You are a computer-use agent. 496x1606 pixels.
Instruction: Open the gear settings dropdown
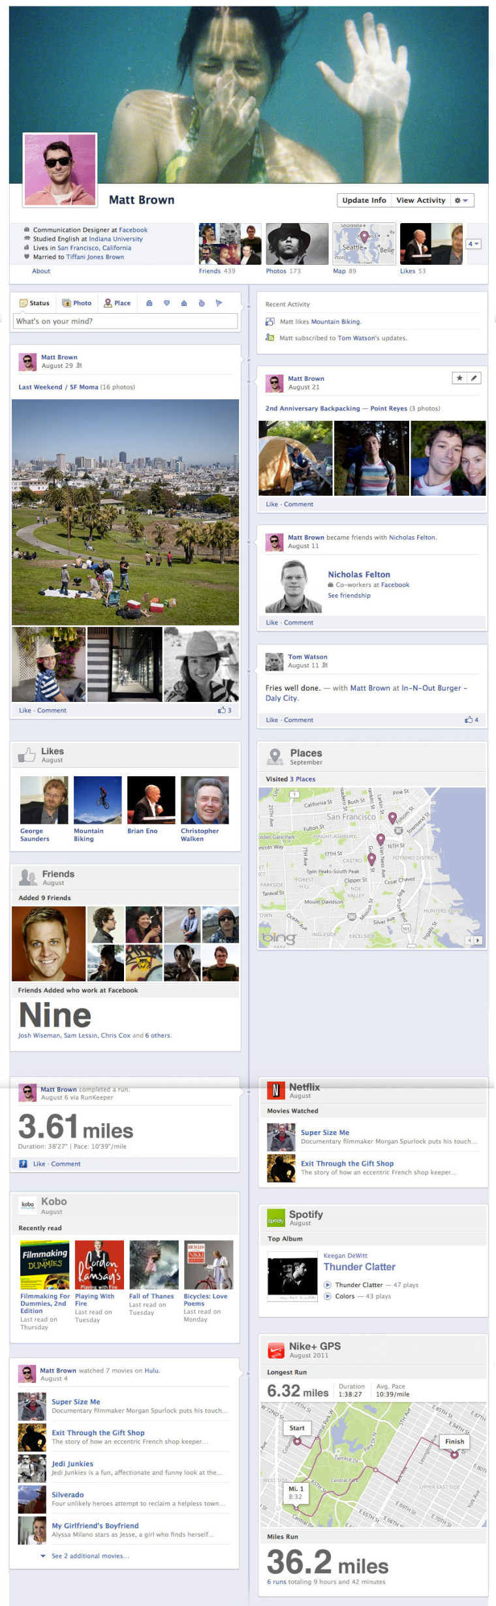click(461, 200)
